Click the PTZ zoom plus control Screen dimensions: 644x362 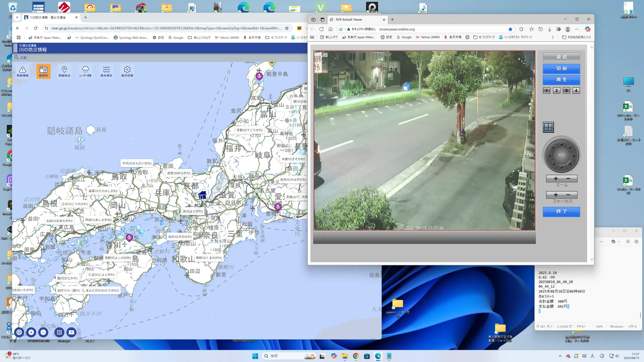pos(556,178)
